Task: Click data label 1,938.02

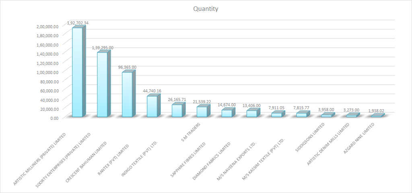Action: [x=376, y=111]
